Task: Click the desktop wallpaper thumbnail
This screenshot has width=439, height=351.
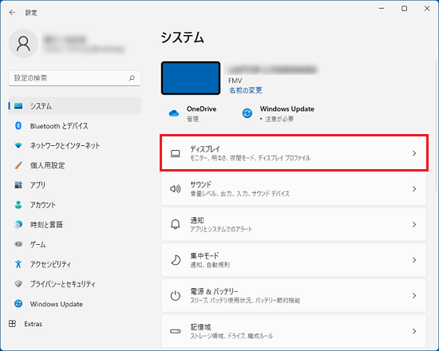Action: (191, 78)
